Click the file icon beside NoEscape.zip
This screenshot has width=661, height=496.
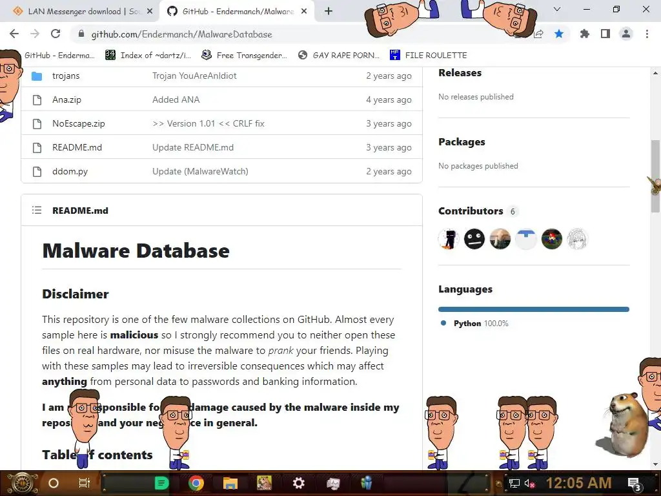[37, 123]
